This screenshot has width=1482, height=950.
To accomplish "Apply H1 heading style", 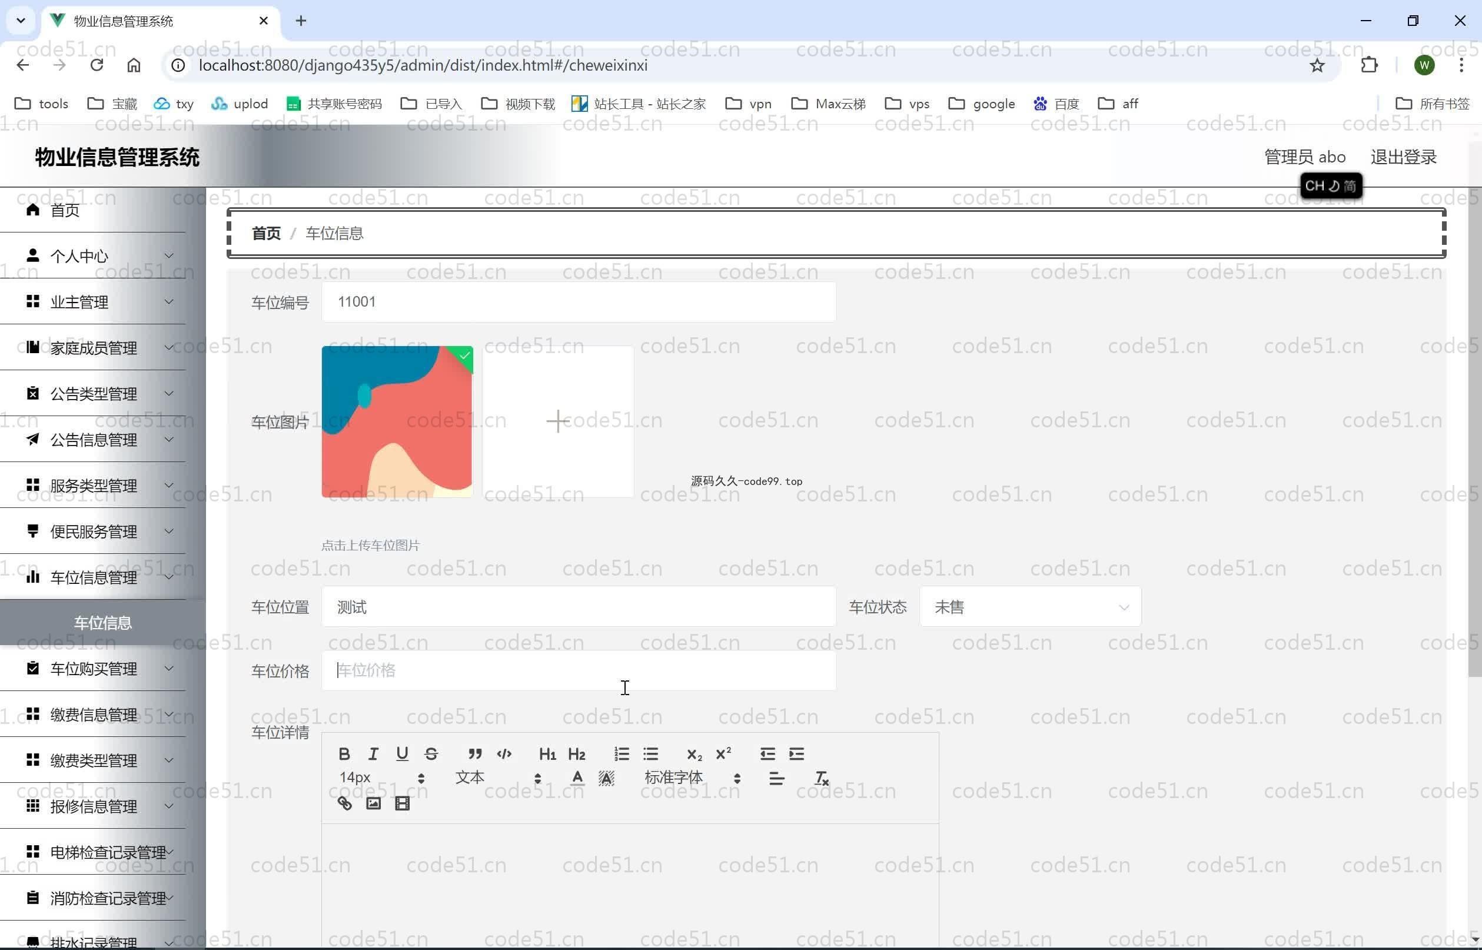I will [547, 754].
